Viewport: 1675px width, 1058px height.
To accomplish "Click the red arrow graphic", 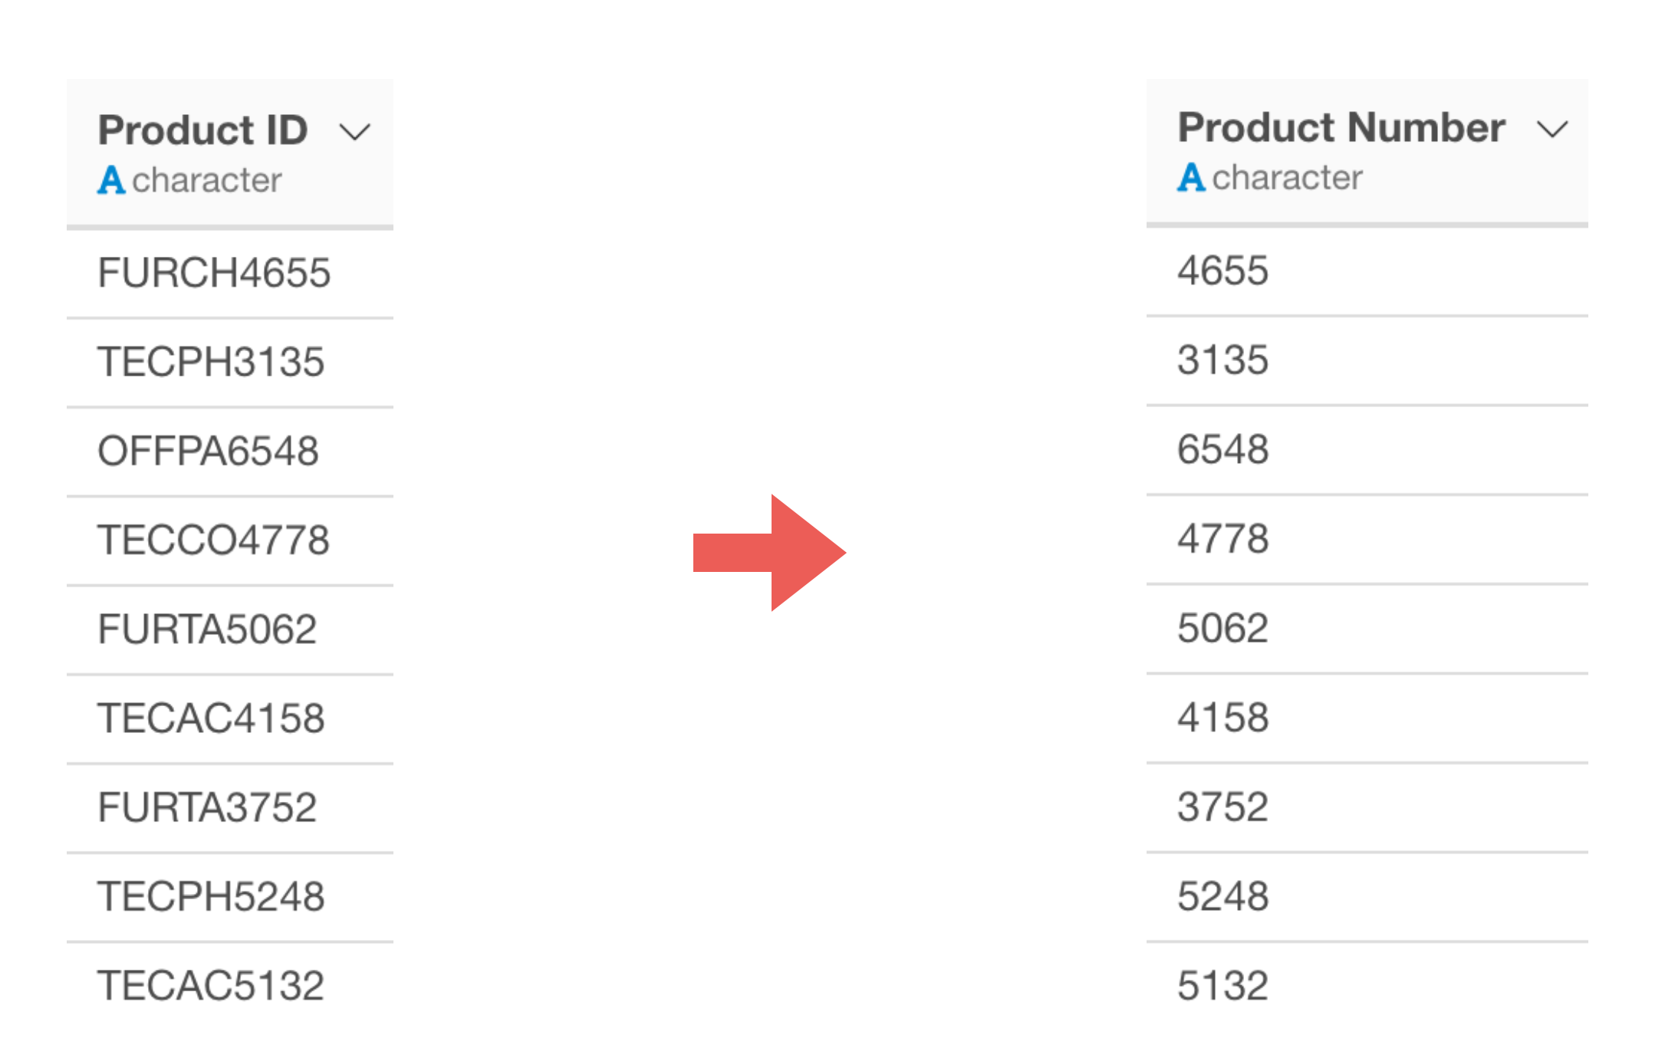I will pos(769,553).
